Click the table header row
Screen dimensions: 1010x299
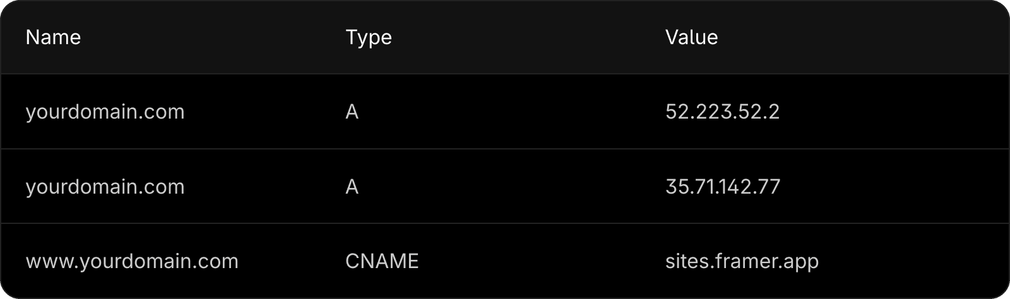click(505, 37)
